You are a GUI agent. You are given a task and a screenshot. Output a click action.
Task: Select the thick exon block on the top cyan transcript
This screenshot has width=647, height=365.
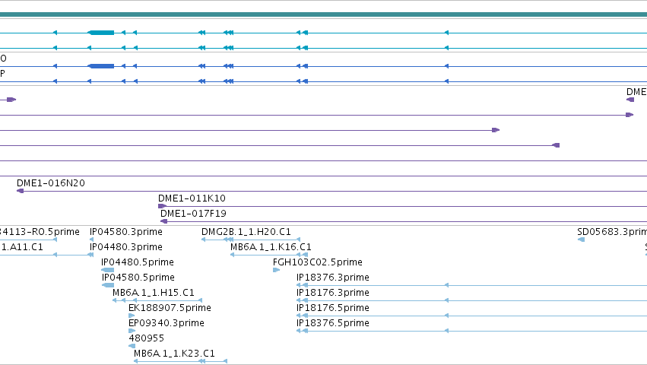(102, 33)
